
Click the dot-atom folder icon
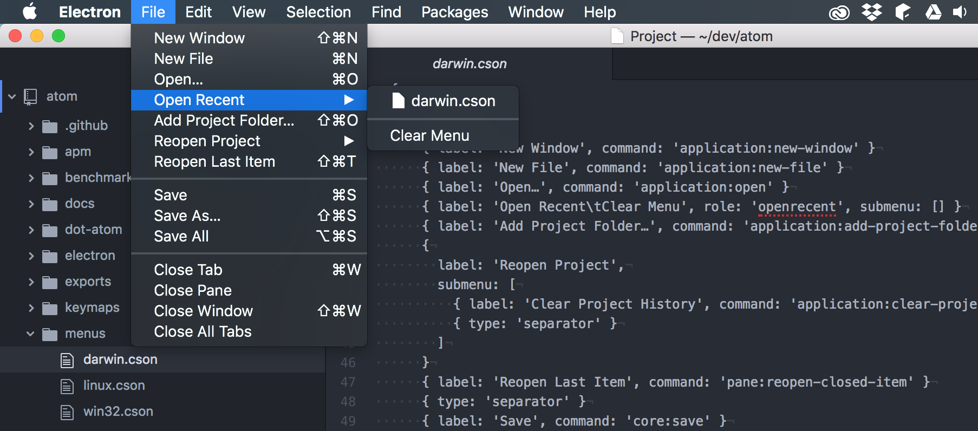pyautogui.click(x=50, y=230)
